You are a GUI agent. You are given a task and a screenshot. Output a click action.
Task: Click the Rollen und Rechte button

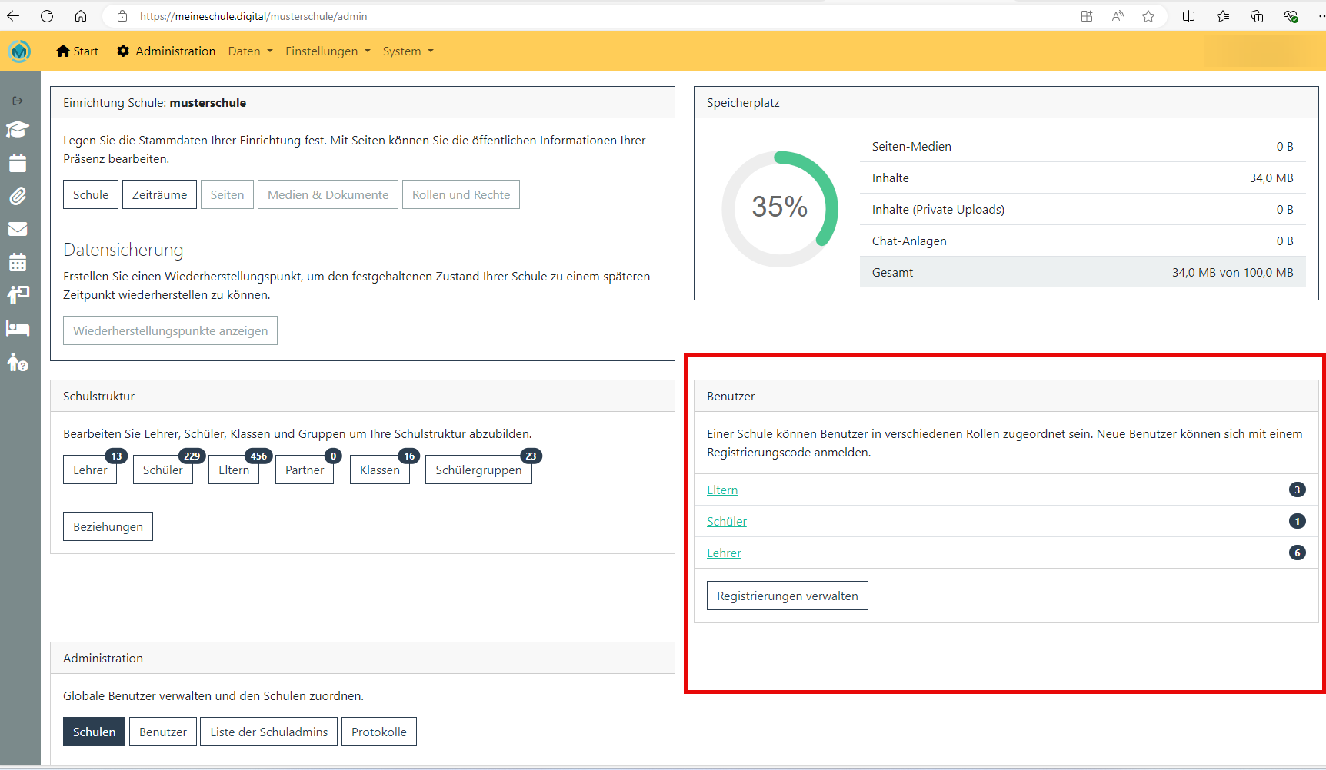coord(461,194)
